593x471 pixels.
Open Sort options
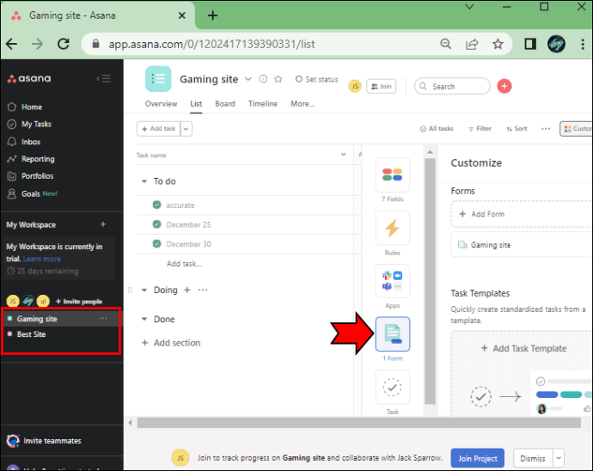(517, 129)
